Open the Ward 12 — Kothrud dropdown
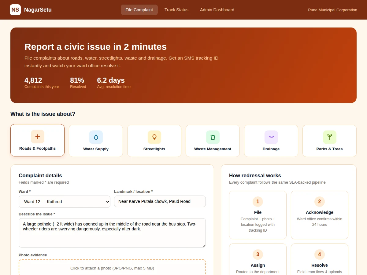367x275 pixels. click(x=65, y=202)
